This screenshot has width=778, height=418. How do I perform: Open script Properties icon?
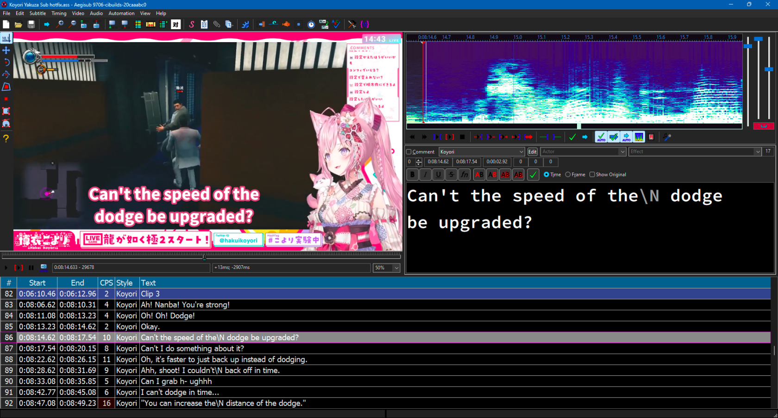pyautogui.click(x=204, y=25)
